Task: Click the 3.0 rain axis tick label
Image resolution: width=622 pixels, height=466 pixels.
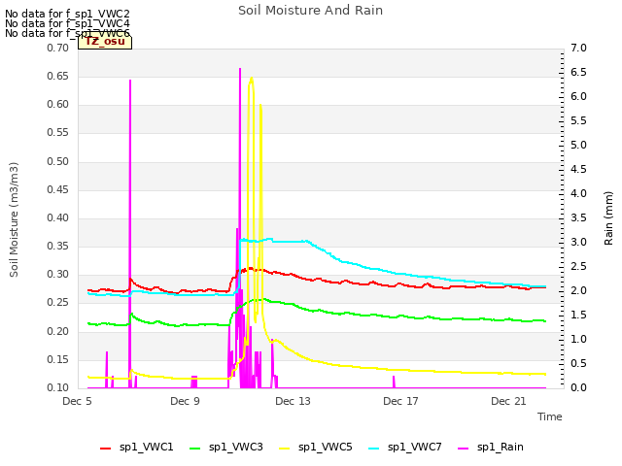Action: [x=579, y=242]
